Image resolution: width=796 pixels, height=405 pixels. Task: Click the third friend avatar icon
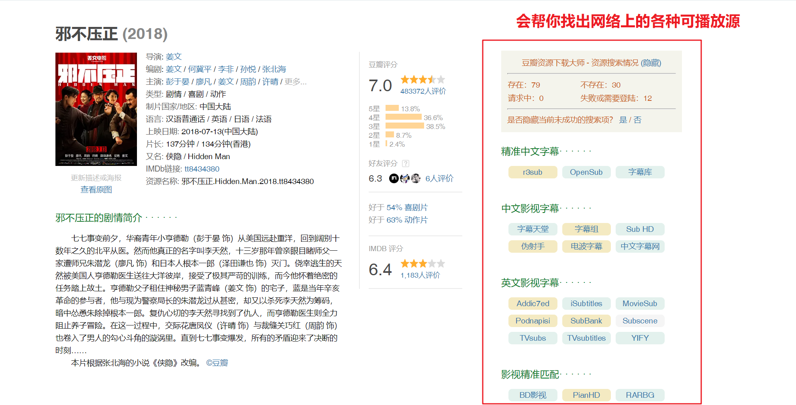click(416, 178)
